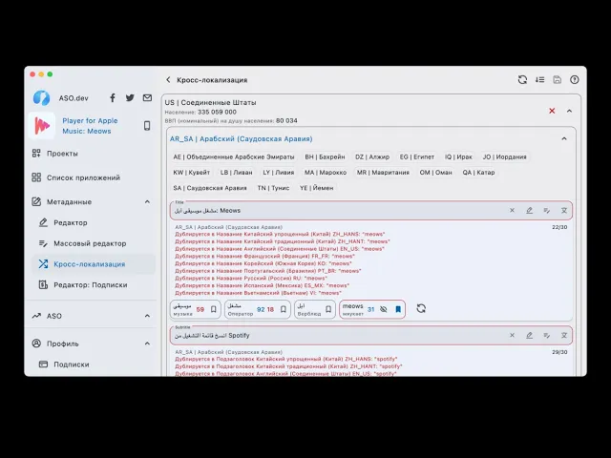Open ASO.dev Twitter link
This screenshot has height=458, width=611.
pos(130,97)
